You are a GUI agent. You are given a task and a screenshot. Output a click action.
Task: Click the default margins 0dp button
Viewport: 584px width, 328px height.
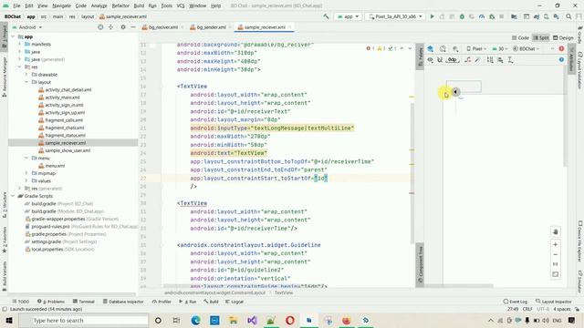(x=453, y=60)
